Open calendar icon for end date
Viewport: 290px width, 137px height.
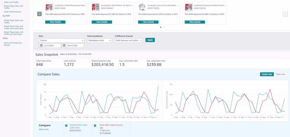pos(64,46)
